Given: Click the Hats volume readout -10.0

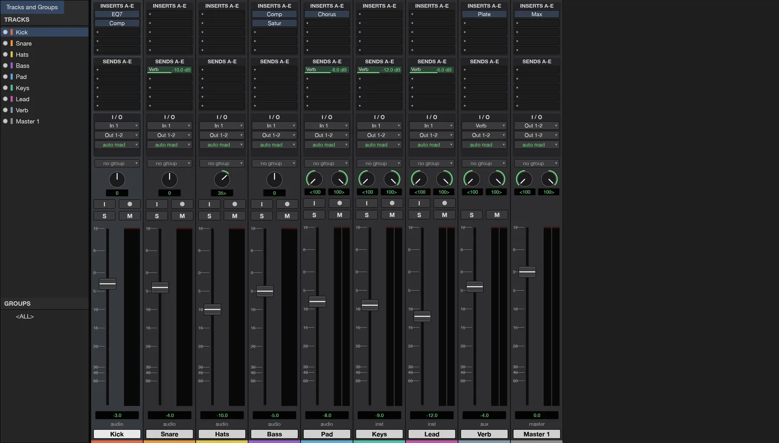Looking at the screenshot, I should [x=222, y=415].
